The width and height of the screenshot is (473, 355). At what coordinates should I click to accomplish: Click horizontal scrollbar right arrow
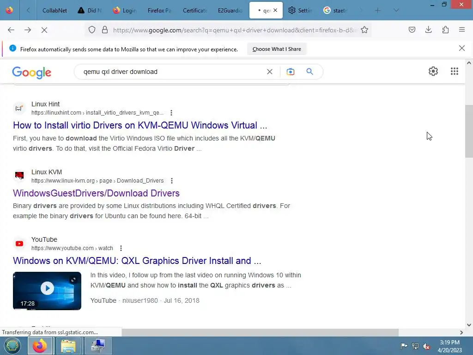[461, 332]
